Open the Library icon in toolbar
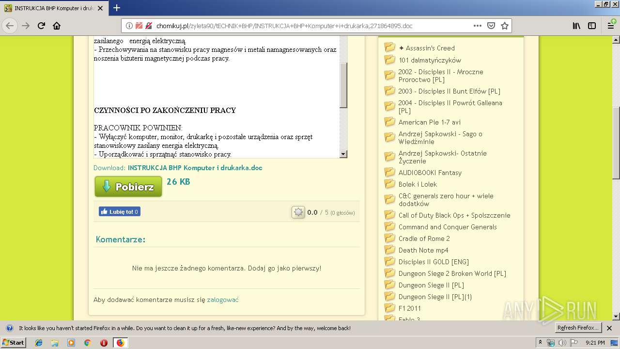The height and width of the screenshot is (349, 620). tap(576, 26)
